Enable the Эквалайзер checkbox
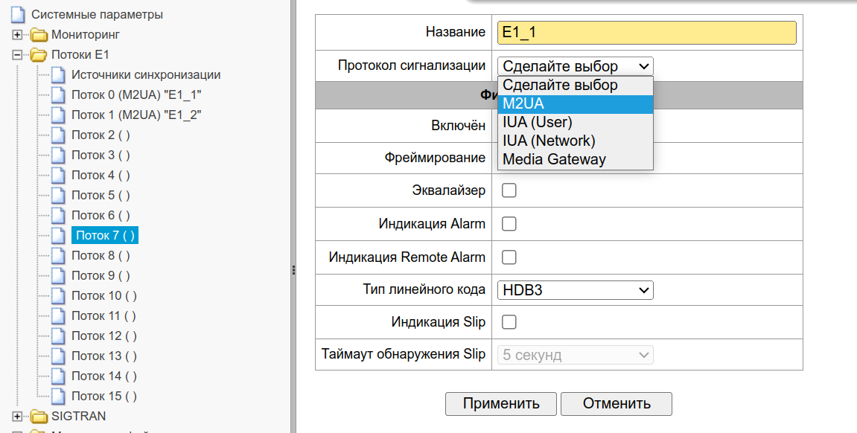Image resolution: width=857 pixels, height=433 pixels. click(509, 191)
